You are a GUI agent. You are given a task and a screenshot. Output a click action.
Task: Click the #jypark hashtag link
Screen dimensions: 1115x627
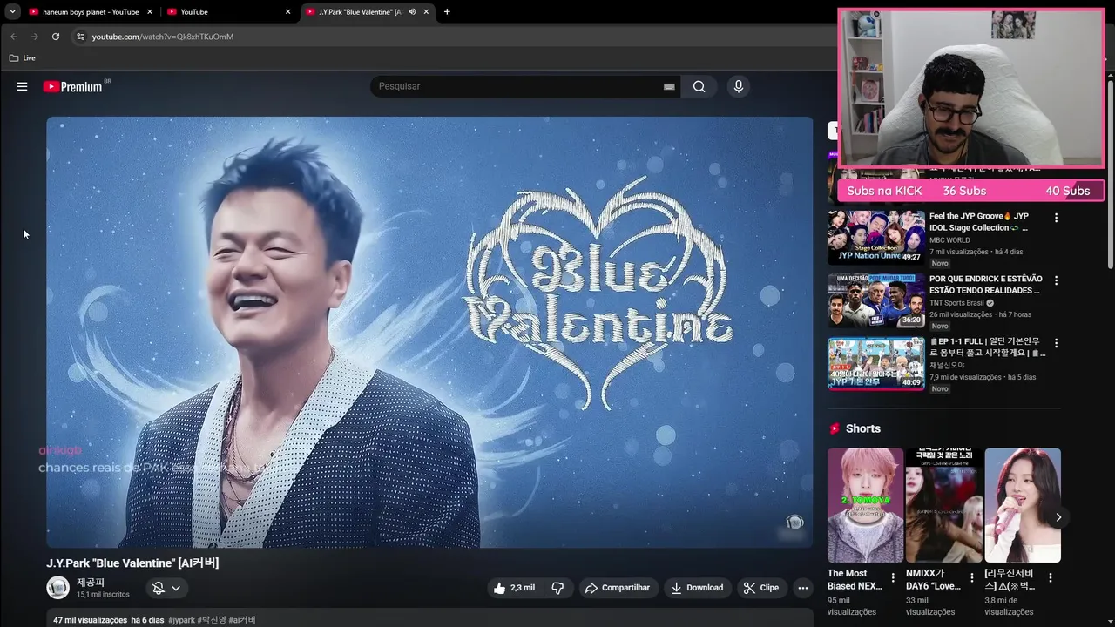coord(181,620)
